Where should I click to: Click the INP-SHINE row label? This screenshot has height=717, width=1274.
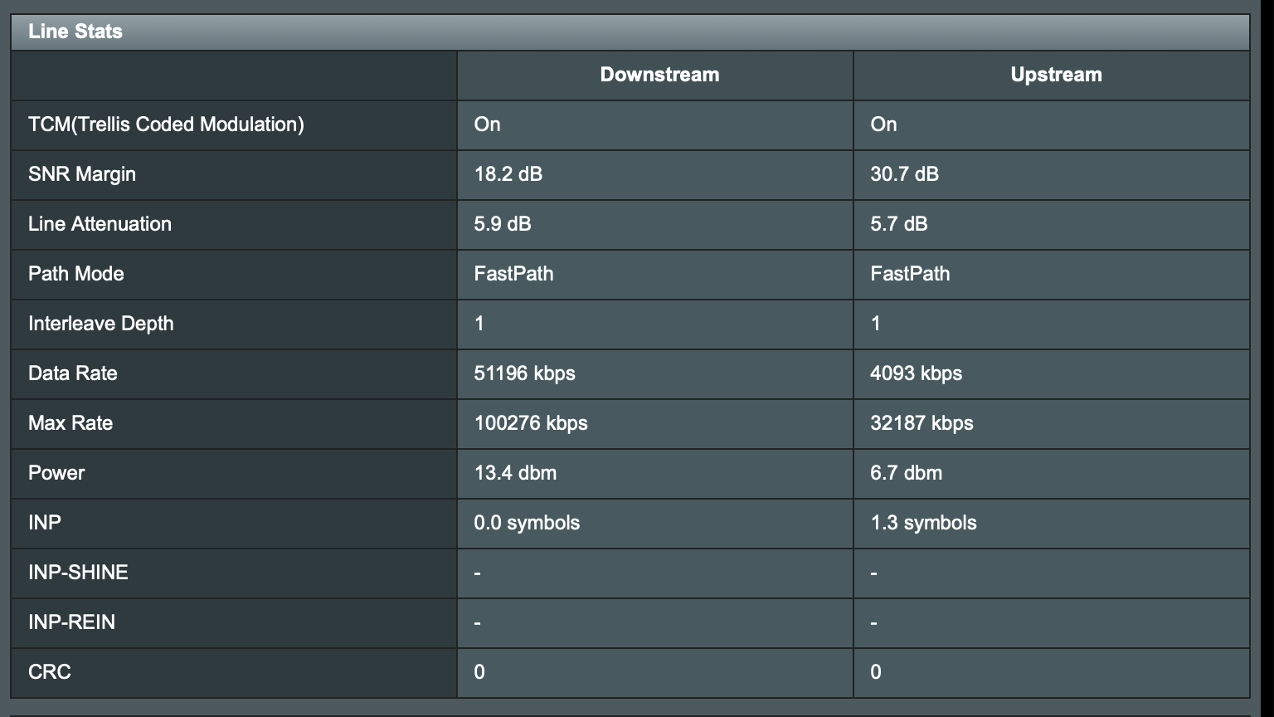click(78, 573)
